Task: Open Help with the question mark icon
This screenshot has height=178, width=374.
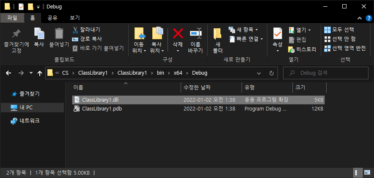Action: [x=368, y=18]
